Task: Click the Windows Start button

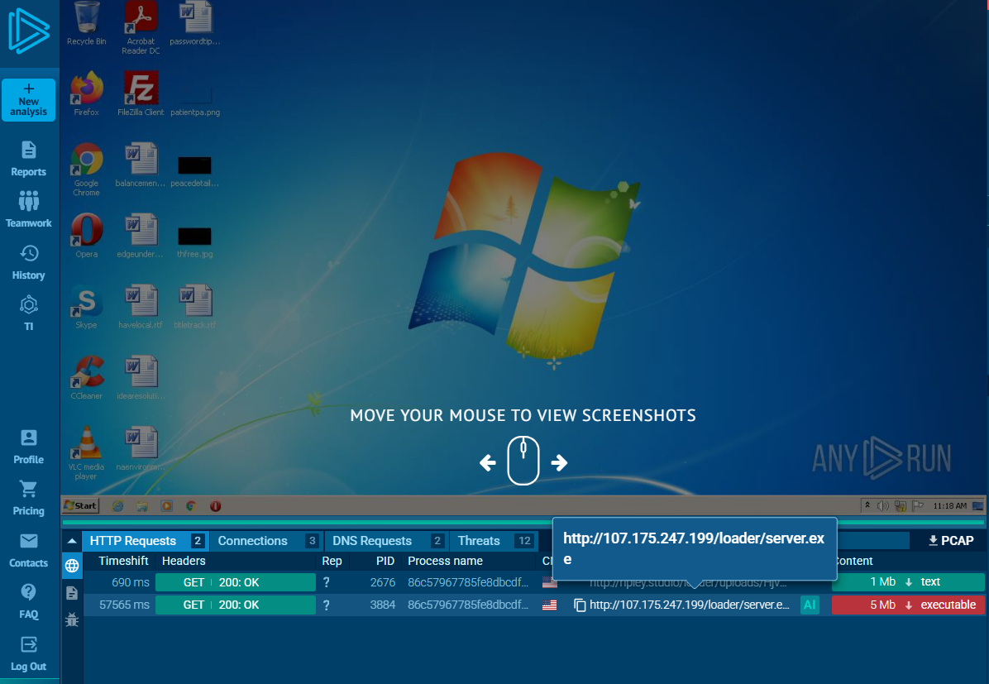Action: tap(81, 505)
